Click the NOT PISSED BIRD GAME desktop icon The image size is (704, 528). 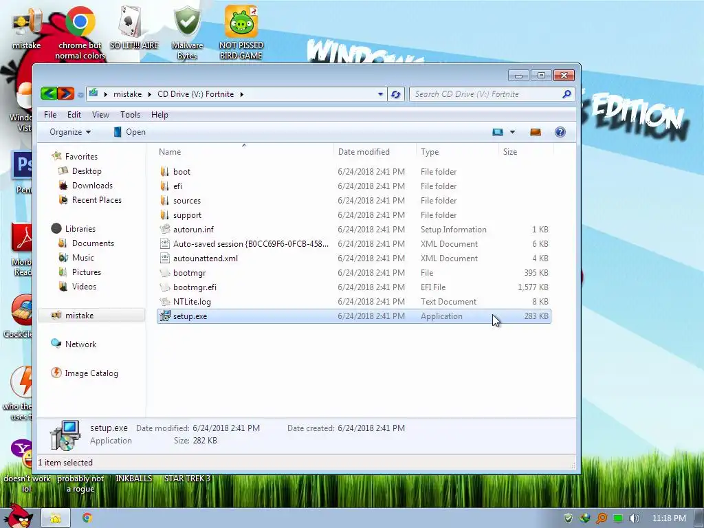point(241,32)
